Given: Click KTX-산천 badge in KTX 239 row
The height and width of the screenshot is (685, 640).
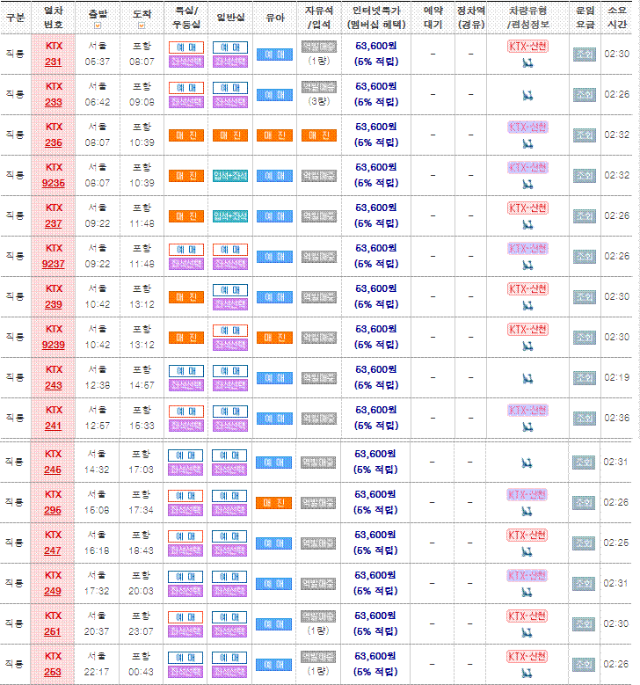Looking at the screenshot, I should tap(527, 289).
